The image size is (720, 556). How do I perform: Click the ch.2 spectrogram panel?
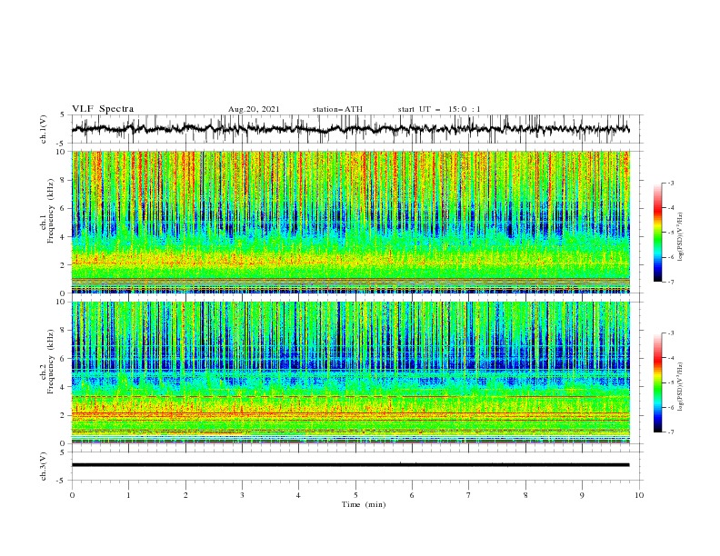[350, 372]
